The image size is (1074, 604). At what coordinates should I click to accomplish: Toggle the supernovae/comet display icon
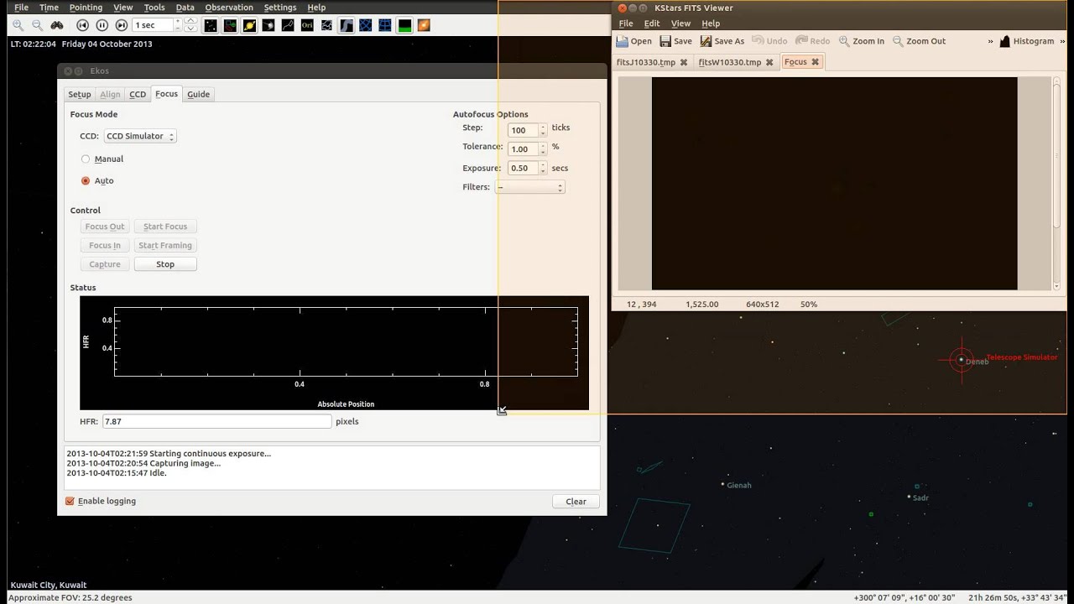pyautogui.click(x=268, y=25)
